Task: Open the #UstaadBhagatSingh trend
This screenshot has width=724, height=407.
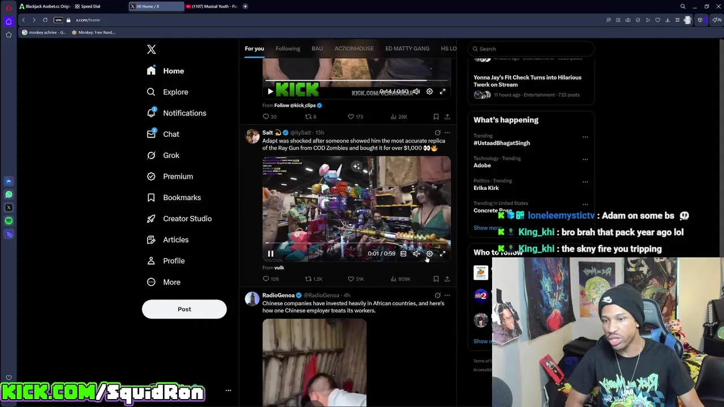Action: [502, 143]
